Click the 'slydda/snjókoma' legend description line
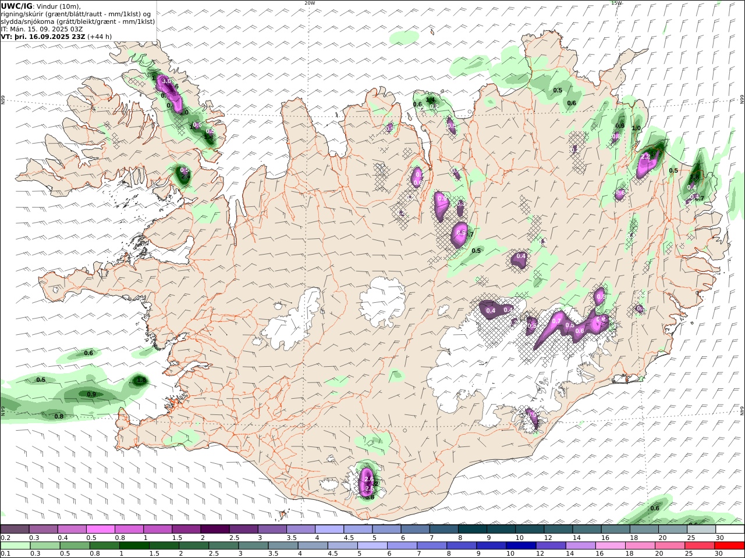 [78, 21]
